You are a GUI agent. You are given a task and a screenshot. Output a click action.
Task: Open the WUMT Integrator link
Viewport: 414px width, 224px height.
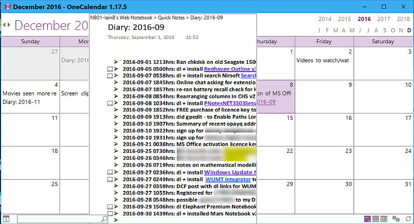tap(228, 179)
